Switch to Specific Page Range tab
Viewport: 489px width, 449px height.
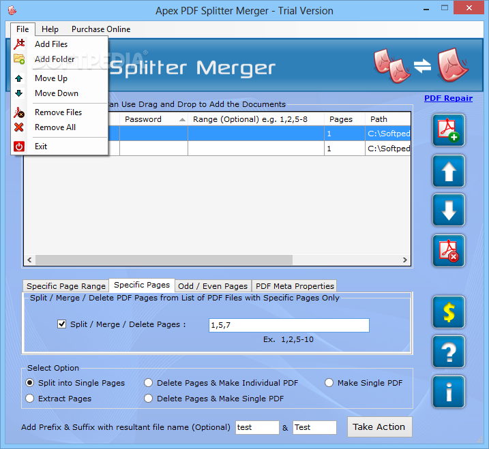click(x=65, y=285)
